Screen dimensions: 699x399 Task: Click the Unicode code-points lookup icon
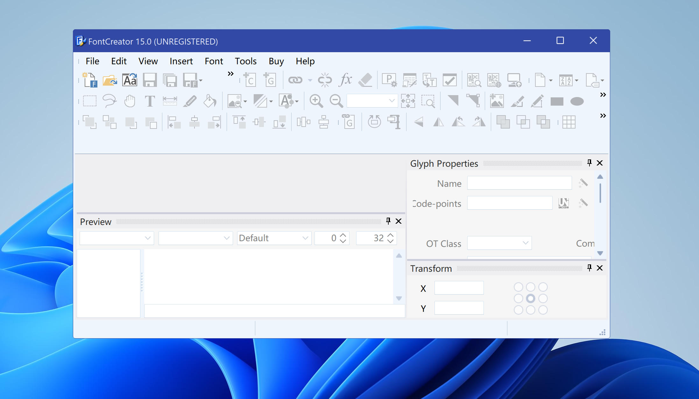click(x=564, y=203)
